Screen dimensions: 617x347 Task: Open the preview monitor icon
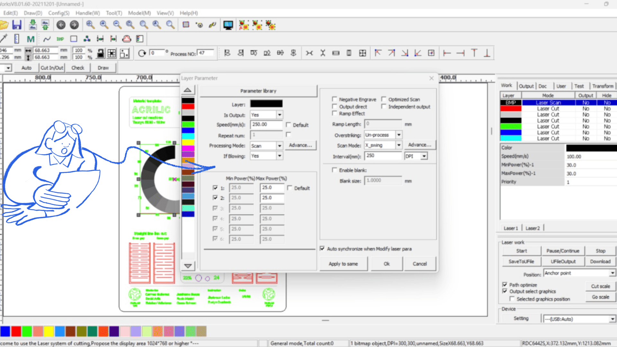point(228,25)
